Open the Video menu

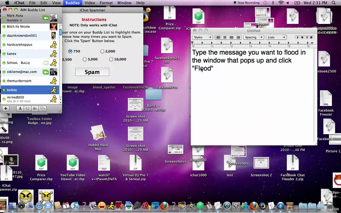coord(90,3)
